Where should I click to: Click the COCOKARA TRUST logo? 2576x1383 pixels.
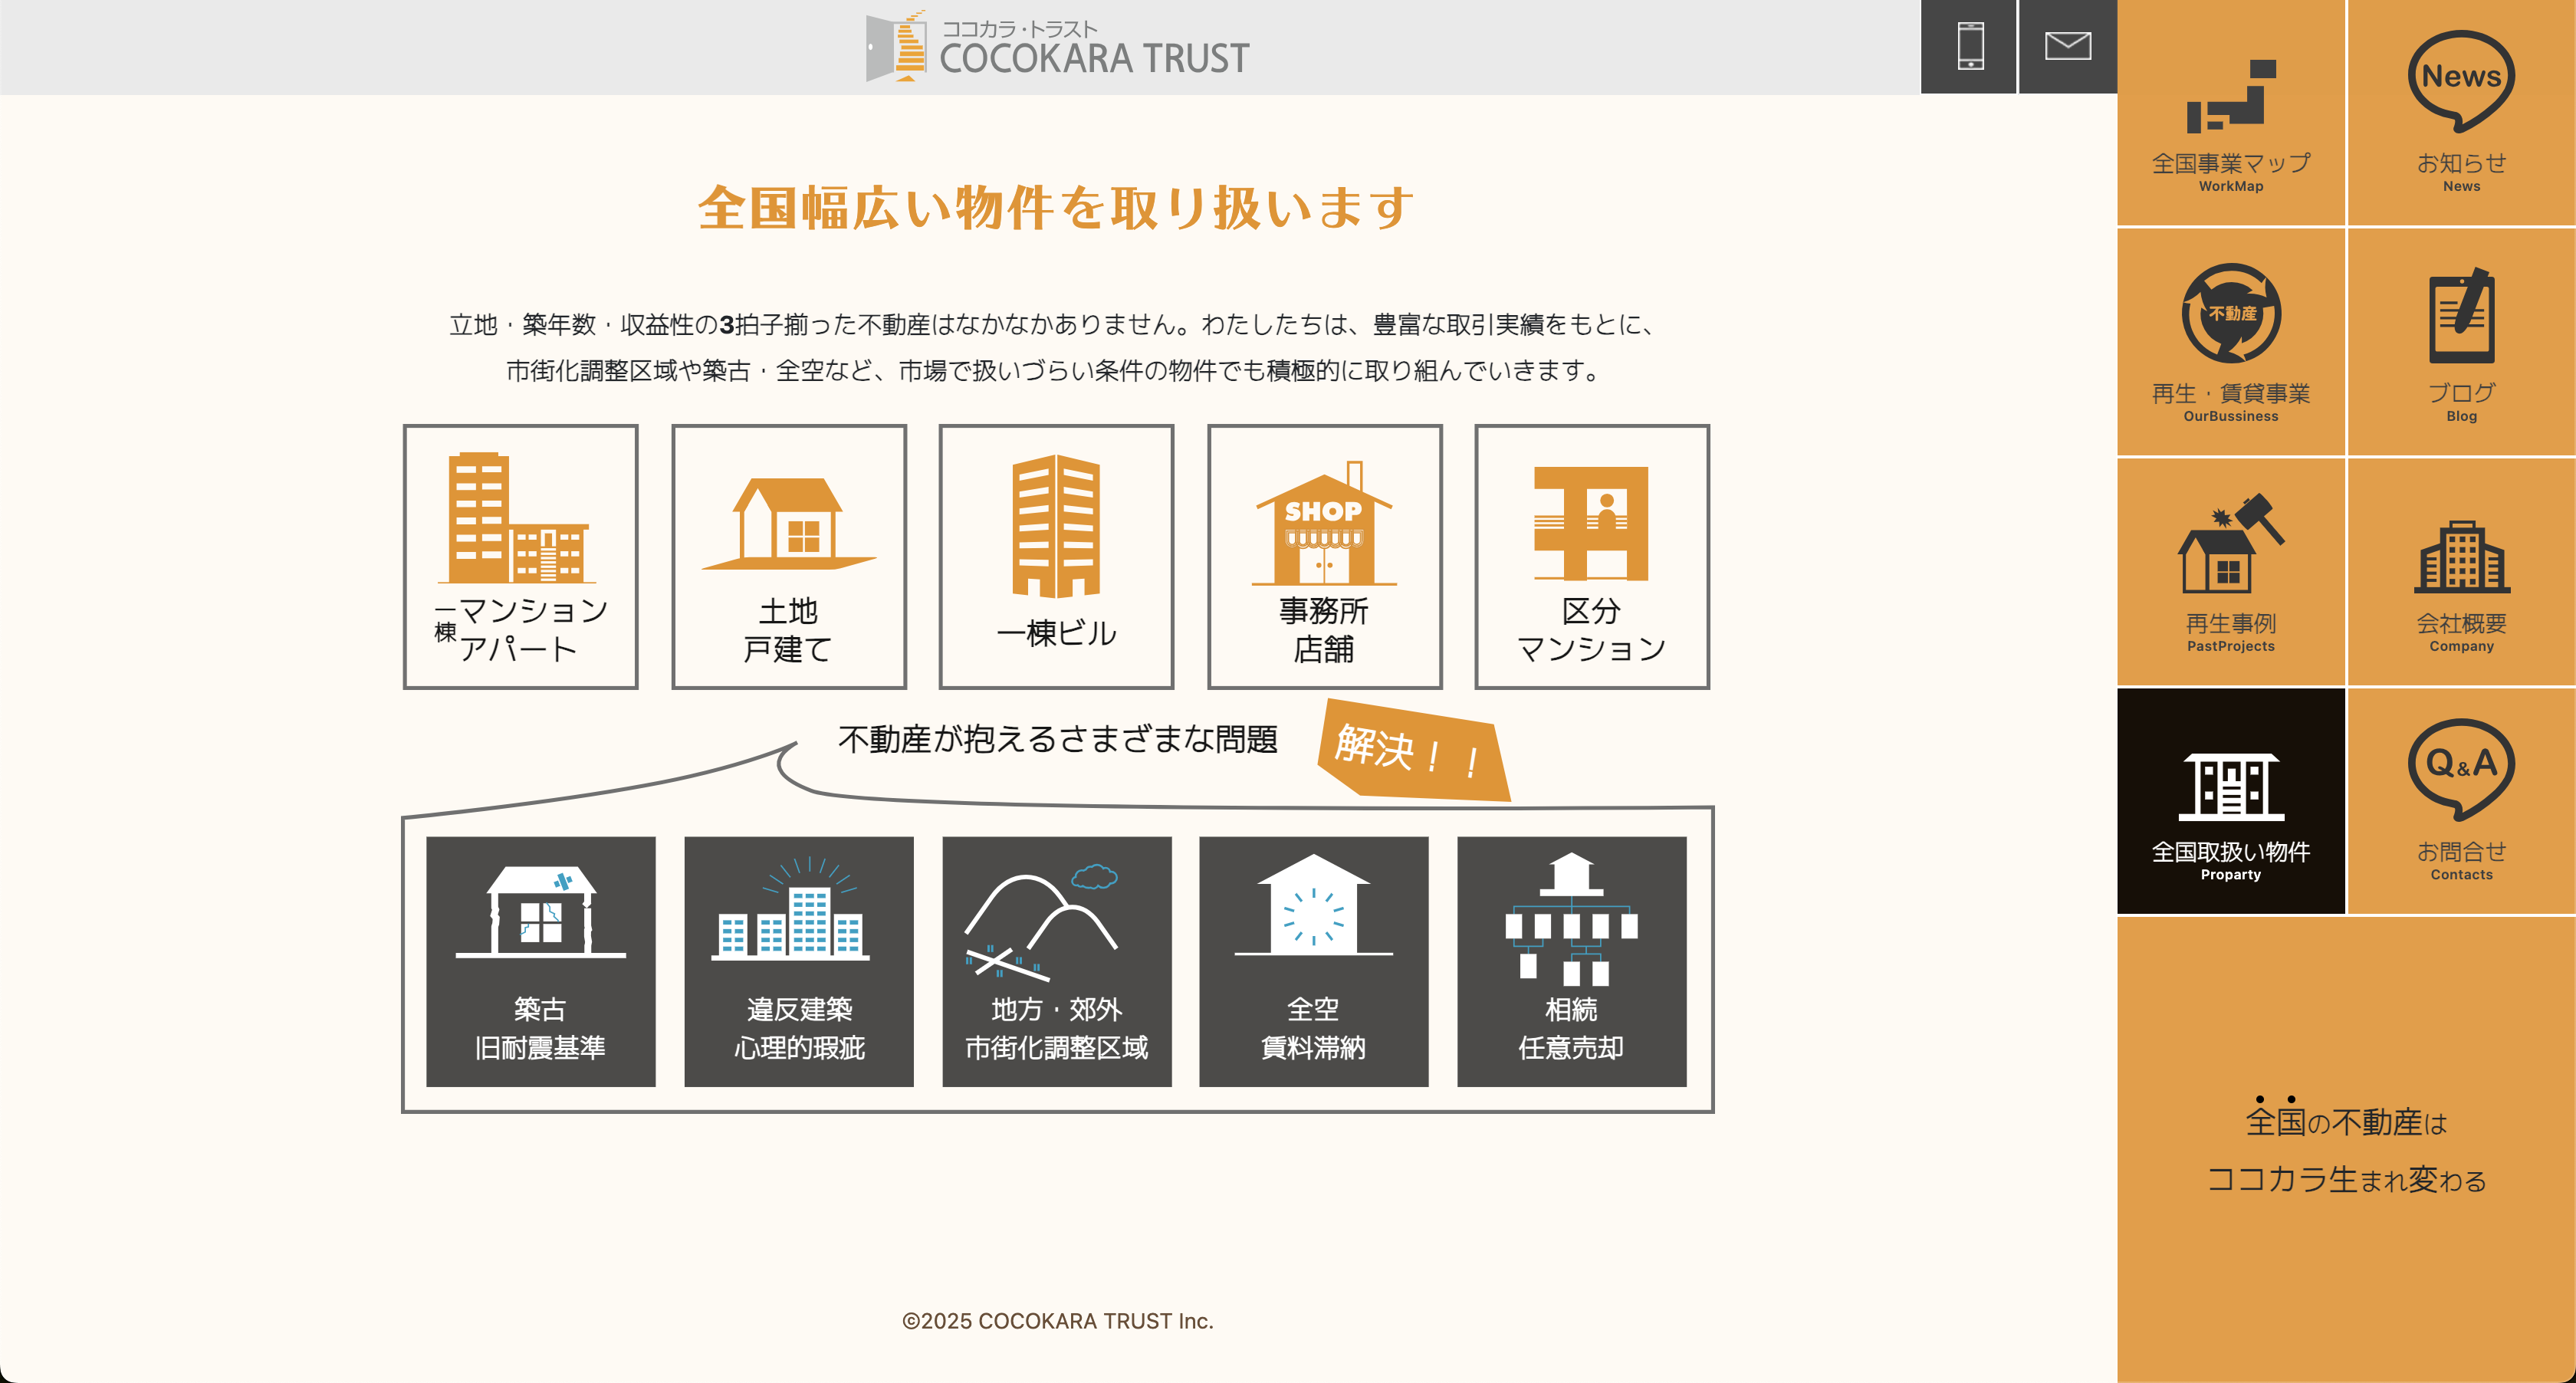coord(1057,47)
